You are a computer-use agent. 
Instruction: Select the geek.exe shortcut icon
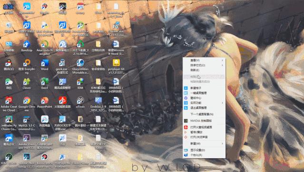[62, 67]
